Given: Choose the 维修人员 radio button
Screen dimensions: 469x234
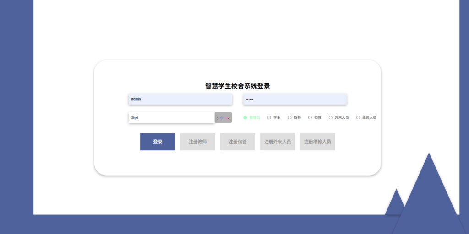Looking at the screenshot, I should 358,117.
